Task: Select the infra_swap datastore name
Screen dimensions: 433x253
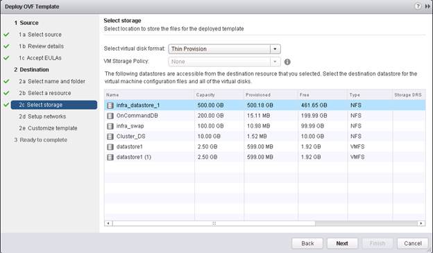Action: (x=130, y=126)
